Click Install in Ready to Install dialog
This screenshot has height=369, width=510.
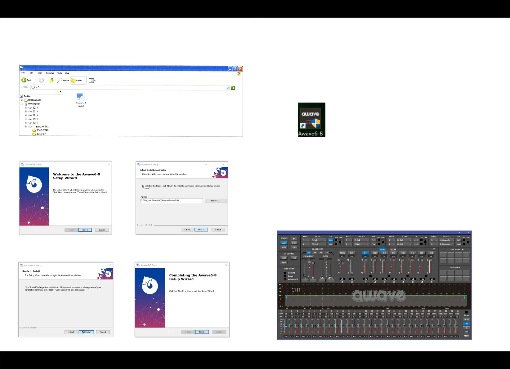click(x=86, y=332)
